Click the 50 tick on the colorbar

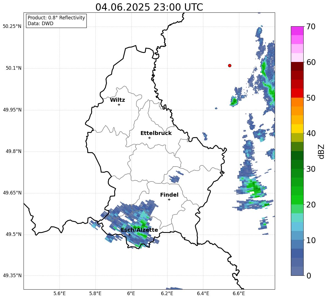tap(311, 98)
